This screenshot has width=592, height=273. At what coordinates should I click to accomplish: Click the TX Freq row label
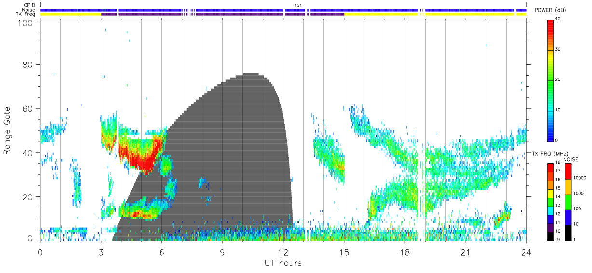tap(26, 14)
